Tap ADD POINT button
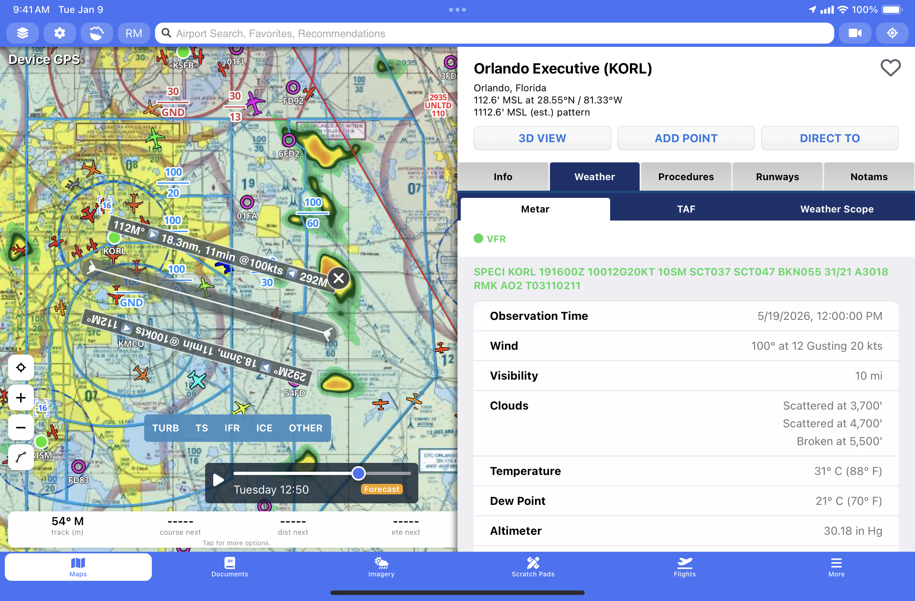This screenshot has width=915, height=601. pos(686,138)
